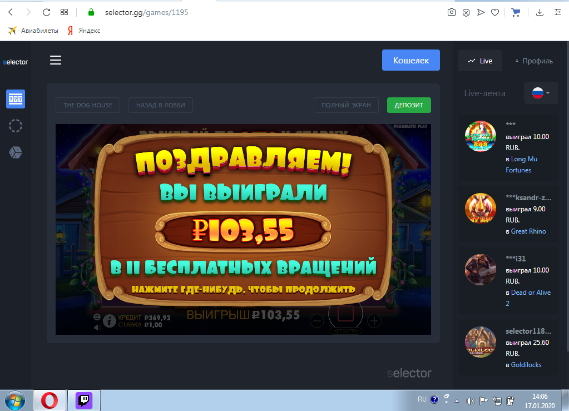The width and height of the screenshot is (569, 411).
Task: Go back with browser back arrow
Action: click(11, 12)
